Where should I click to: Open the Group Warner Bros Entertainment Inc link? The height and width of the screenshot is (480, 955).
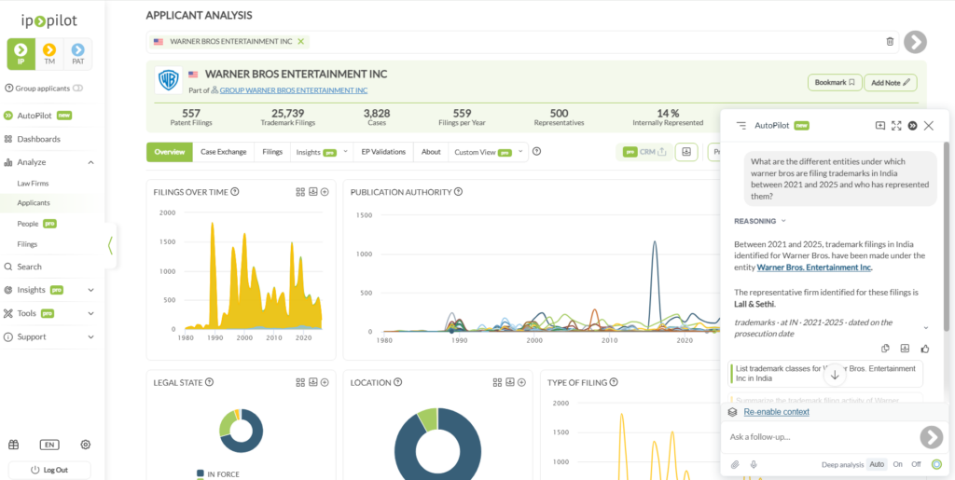coord(294,90)
